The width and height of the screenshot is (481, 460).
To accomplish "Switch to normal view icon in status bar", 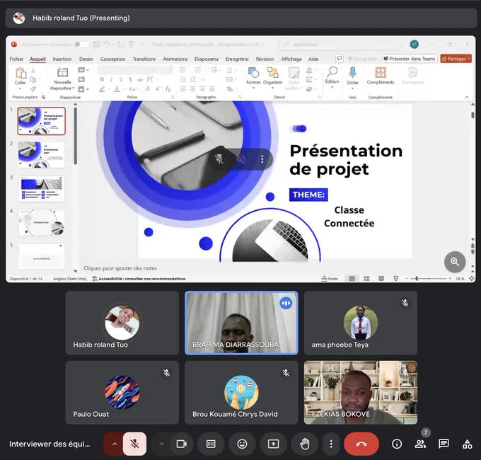I will click(x=352, y=278).
